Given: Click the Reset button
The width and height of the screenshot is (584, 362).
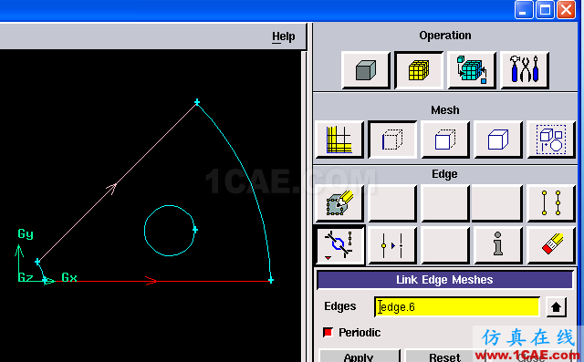Looking at the screenshot, I should tap(444, 357).
